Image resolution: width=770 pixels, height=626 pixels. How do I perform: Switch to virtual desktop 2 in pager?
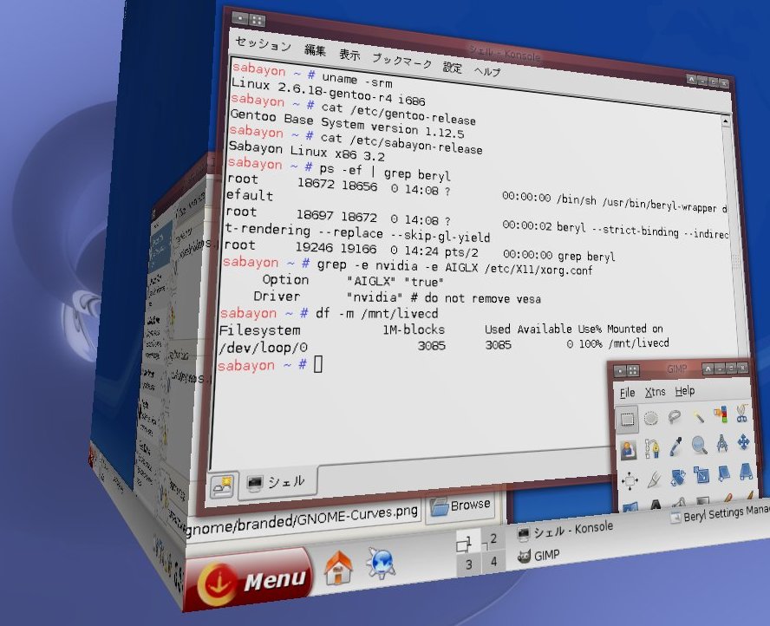coord(492,538)
